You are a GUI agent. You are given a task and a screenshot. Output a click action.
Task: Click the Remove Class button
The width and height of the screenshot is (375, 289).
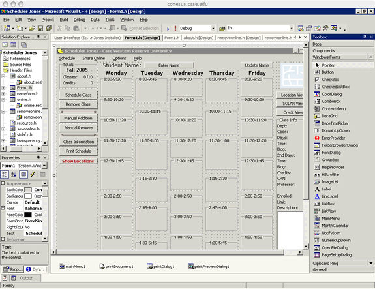coord(78,104)
